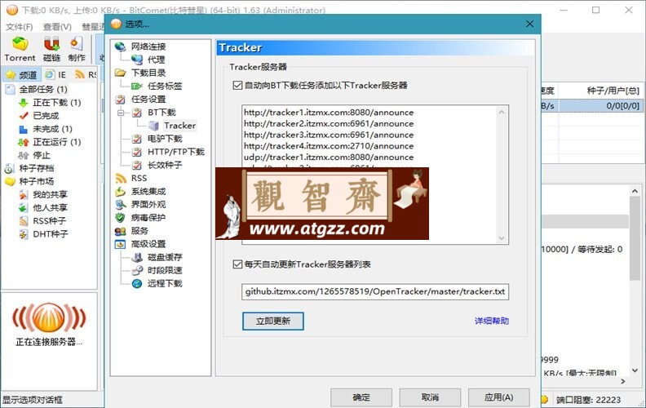Select 正在运行 (1) in sidebar
The width and height of the screenshot is (646, 408).
pyautogui.click(x=57, y=142)
